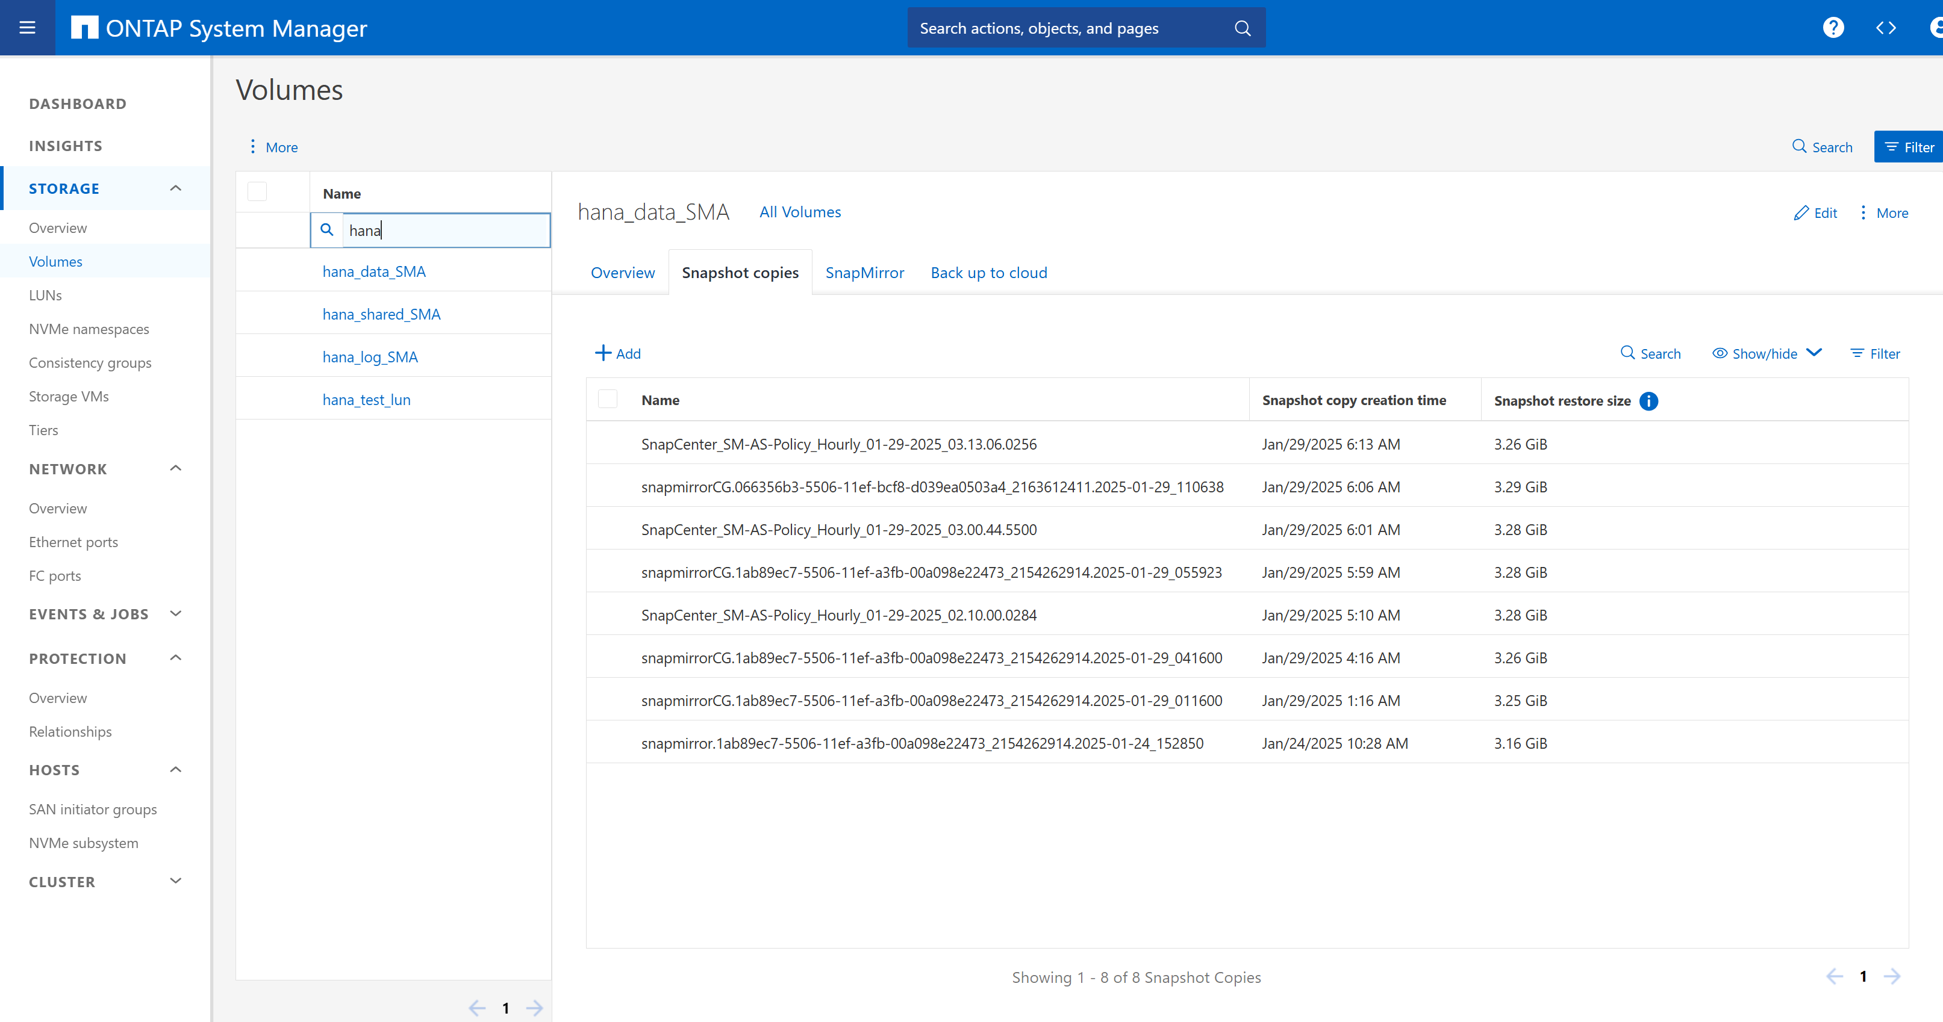Switch to the Back up to cloud tab

[988, 273]
